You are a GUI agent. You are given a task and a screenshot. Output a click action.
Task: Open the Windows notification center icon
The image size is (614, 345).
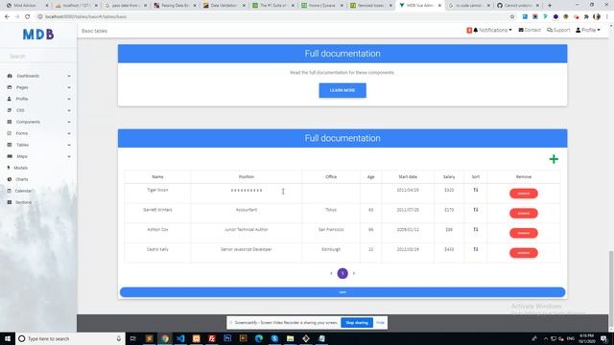click(603, 338)
